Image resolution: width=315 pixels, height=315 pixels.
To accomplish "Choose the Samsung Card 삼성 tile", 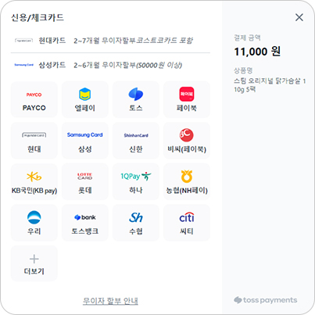I will tap(85, 141).
